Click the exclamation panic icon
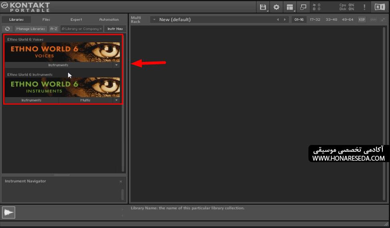Viewport: 390px width, 228px height. (x=364, y=7)
